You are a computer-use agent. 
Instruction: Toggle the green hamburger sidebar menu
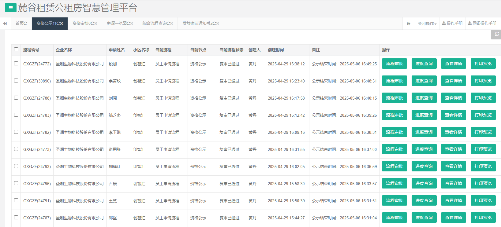pyautogui.click(x=10, y=8)
